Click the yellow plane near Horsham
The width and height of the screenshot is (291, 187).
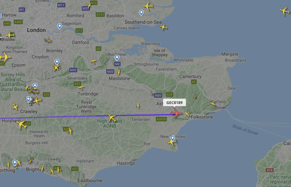(x=22, y=125)
